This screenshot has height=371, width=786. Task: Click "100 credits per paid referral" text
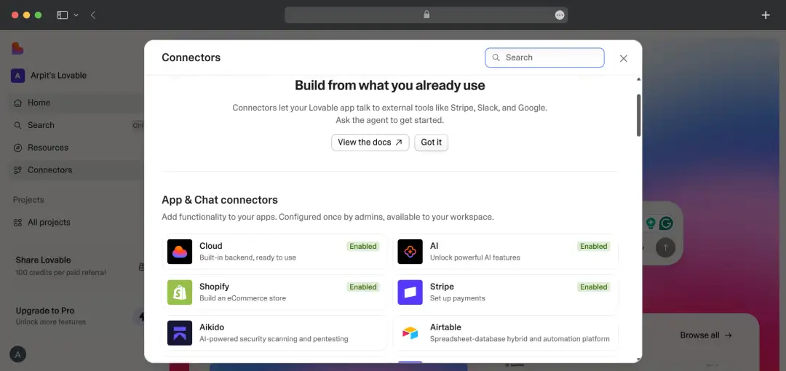click(x=60, y=273)
